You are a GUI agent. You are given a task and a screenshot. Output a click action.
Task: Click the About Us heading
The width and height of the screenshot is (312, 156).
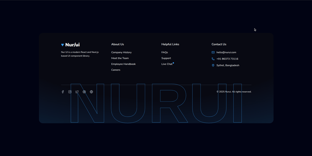point(118,44)
